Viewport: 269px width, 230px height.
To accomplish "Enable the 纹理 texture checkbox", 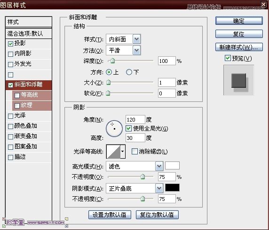I will coord(17,106).
